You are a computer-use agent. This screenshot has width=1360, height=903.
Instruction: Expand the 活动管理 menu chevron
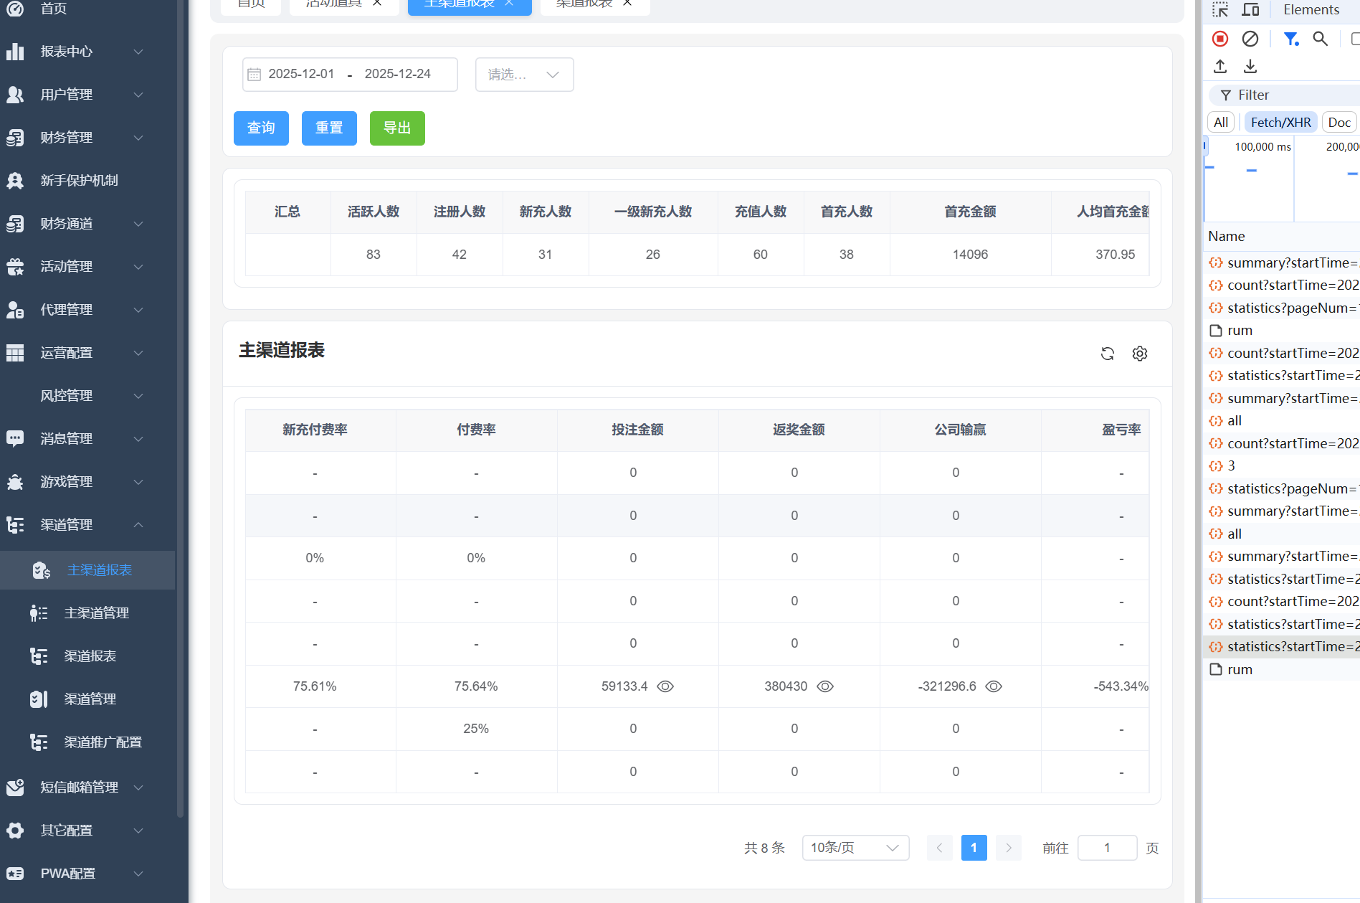coord(138,267)
